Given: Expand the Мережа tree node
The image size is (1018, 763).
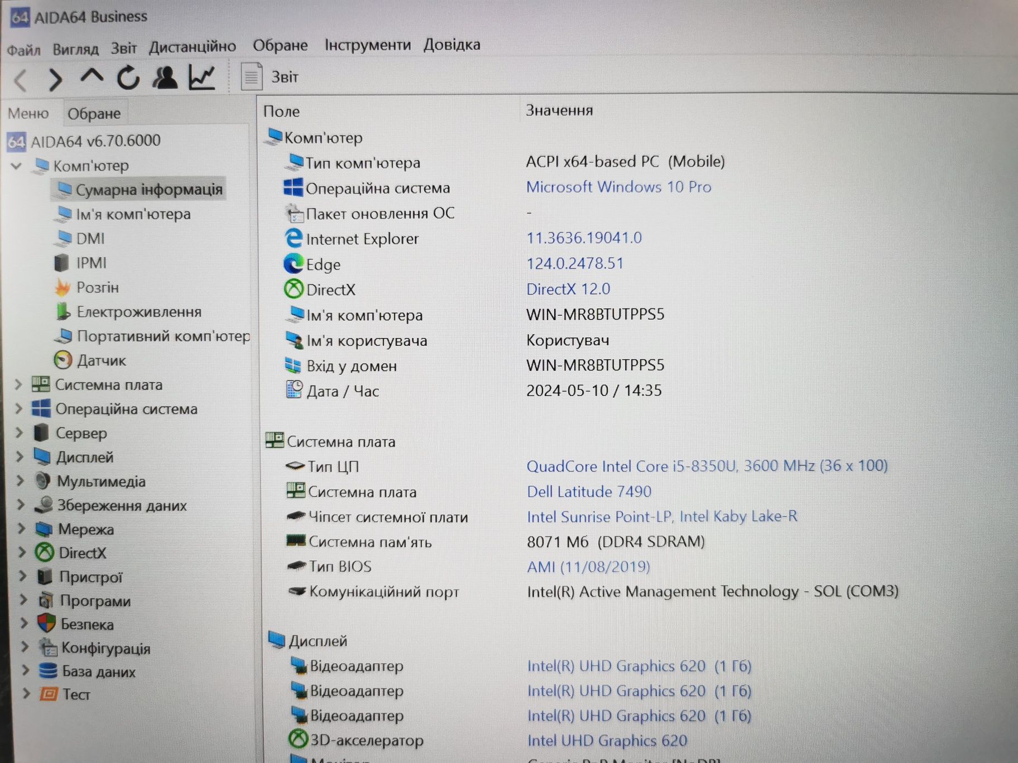Looking at the screenshot, I should (21, 528).
